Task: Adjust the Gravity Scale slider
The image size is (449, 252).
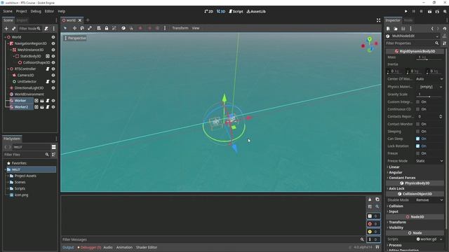Action: click(x=429, y=97)
